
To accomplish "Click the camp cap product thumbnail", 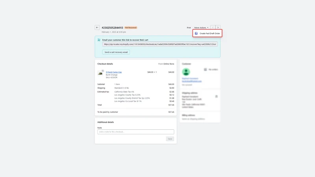I will tap(100, 73).
